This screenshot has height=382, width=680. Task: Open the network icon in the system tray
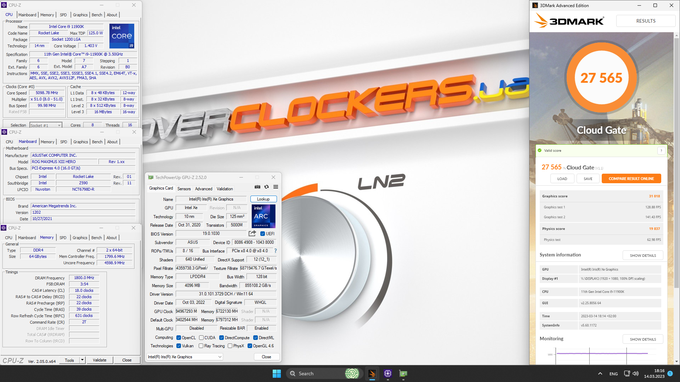point(627,374)
